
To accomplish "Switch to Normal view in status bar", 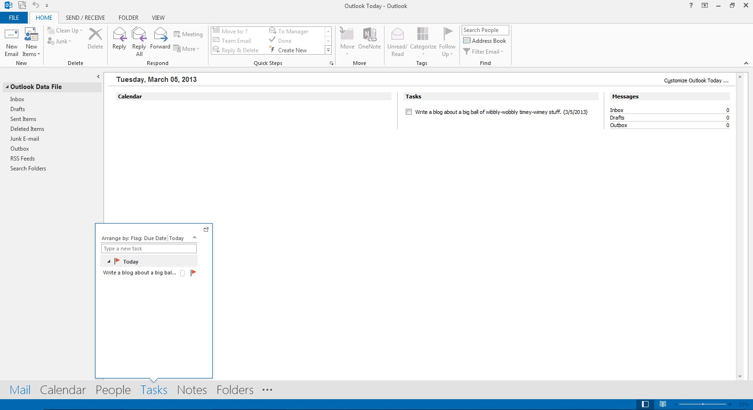I will (645, 404).
